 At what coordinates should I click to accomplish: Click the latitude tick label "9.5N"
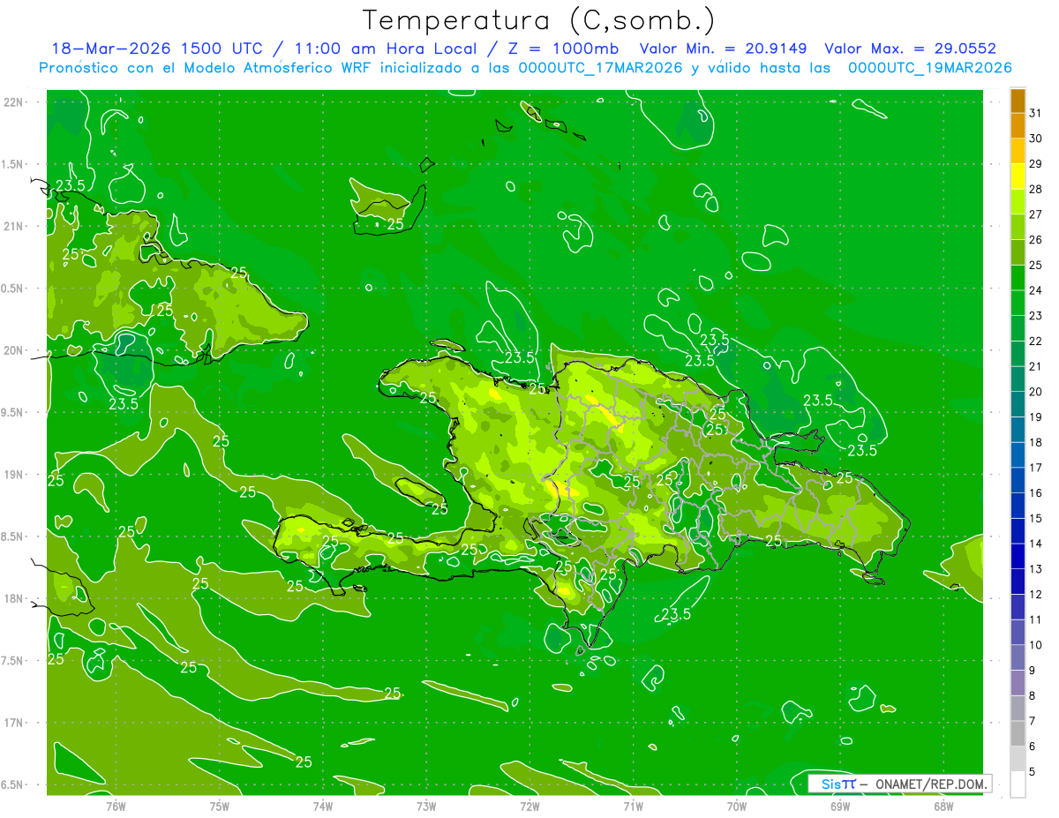point(13,412)
